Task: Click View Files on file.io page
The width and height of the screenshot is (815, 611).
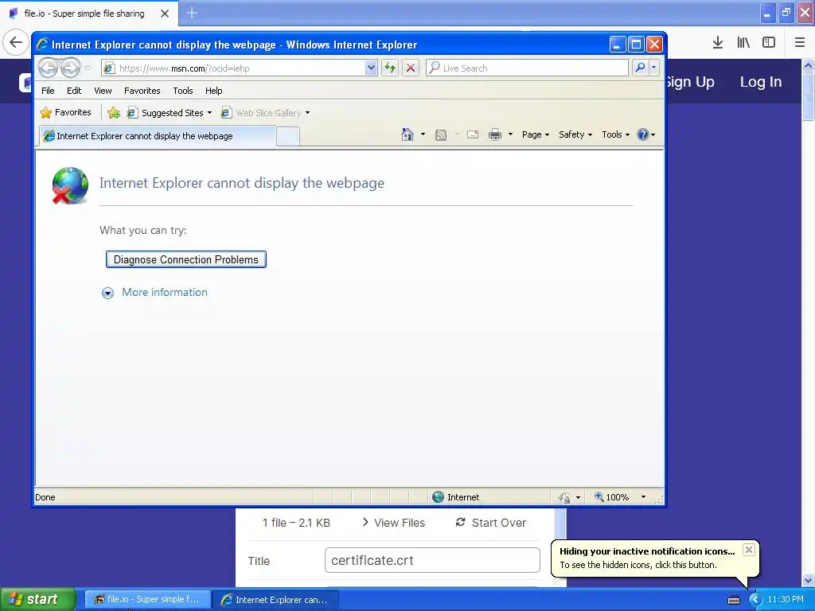Action: pyautogui.click(x=393, y=523)
